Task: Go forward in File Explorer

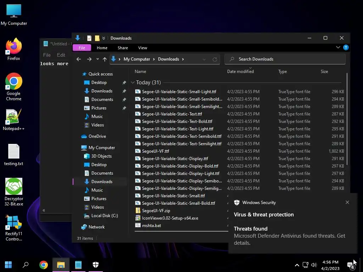Action: [89, 59]
